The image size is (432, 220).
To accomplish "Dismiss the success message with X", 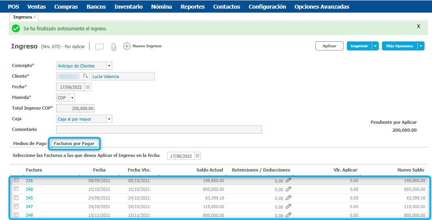I will (x=418, y=26).
